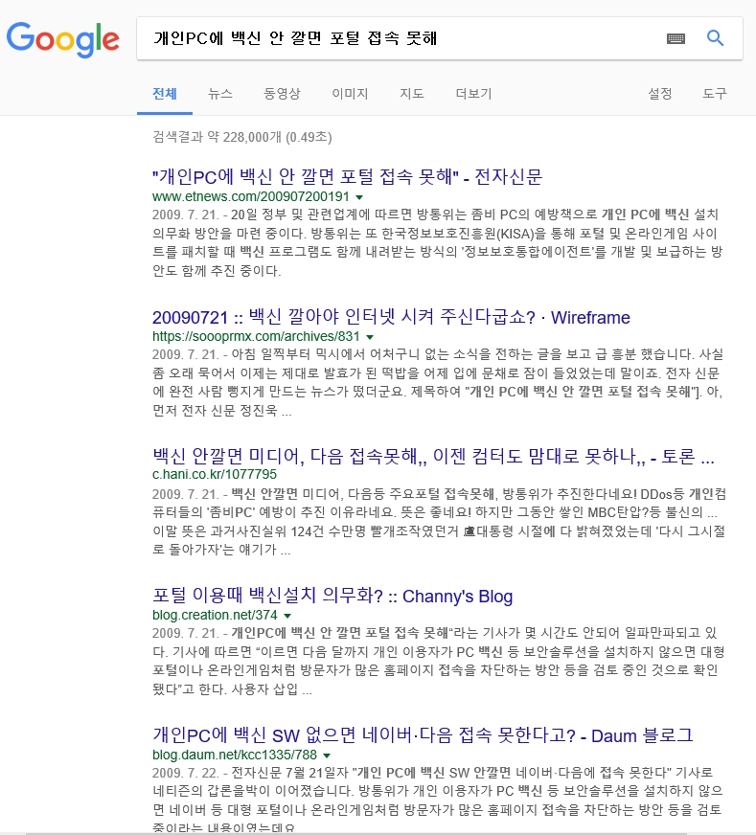Open the 전자신문 result title link
Viewport: 756px width, 835px height.
tap(348, 176)
